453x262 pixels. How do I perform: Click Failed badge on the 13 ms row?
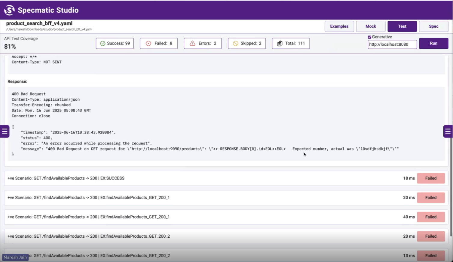pos(431,256)
